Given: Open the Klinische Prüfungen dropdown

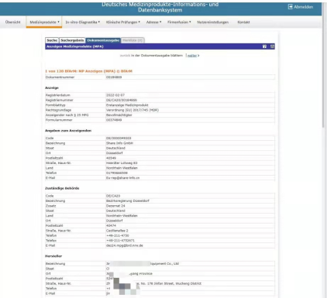Looking at the screenshot, I should [123, 22].
